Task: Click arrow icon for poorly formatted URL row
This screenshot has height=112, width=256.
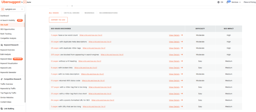Action: [x=182, y=100]
